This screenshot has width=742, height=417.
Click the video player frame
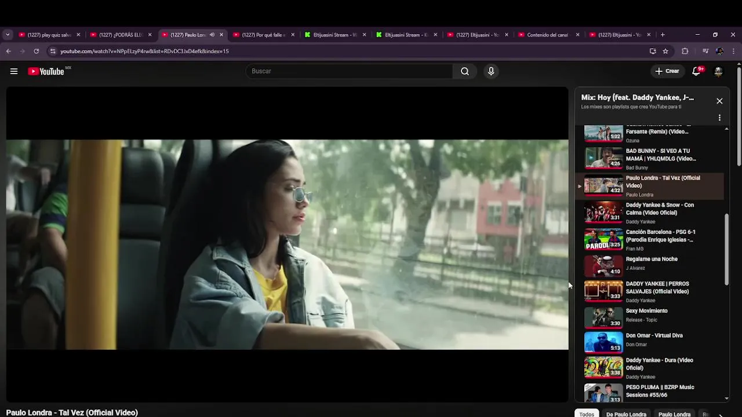[288, 244]
